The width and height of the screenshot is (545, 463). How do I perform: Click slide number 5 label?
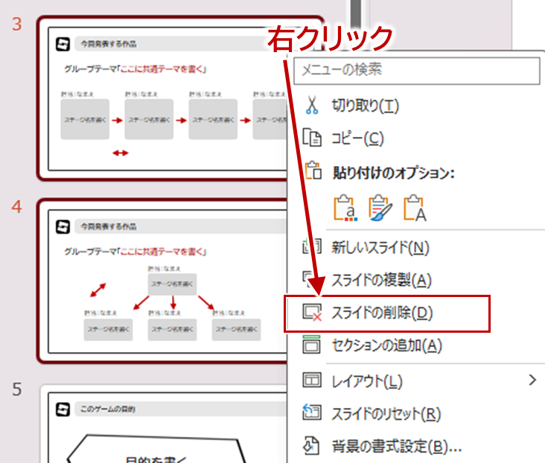[16, 389]
